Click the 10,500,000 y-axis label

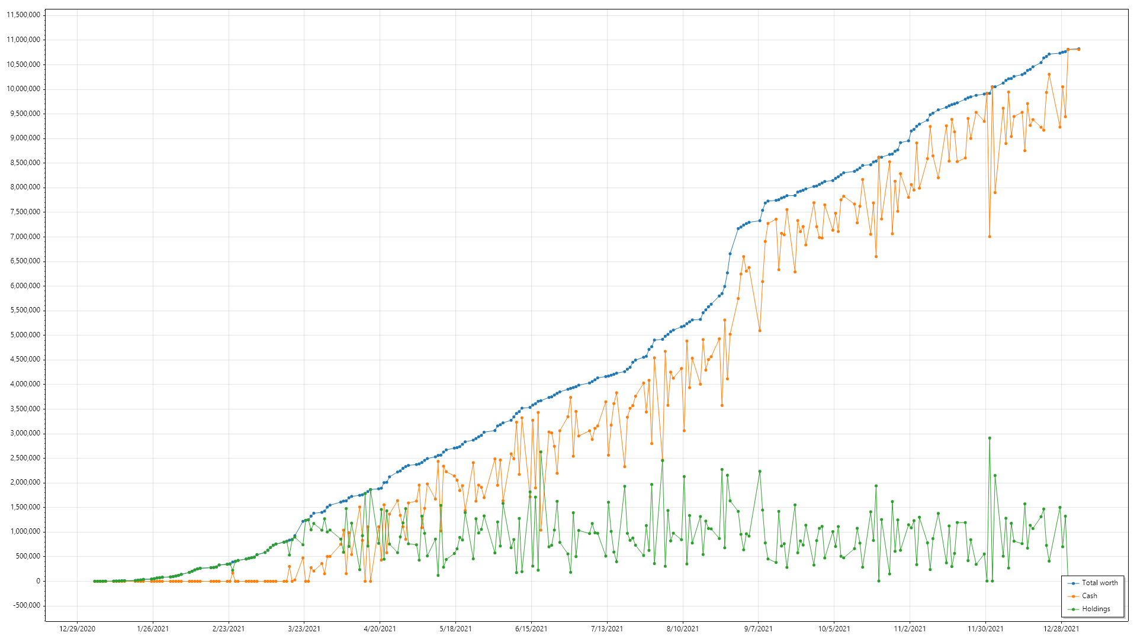[x=24, y=64]
